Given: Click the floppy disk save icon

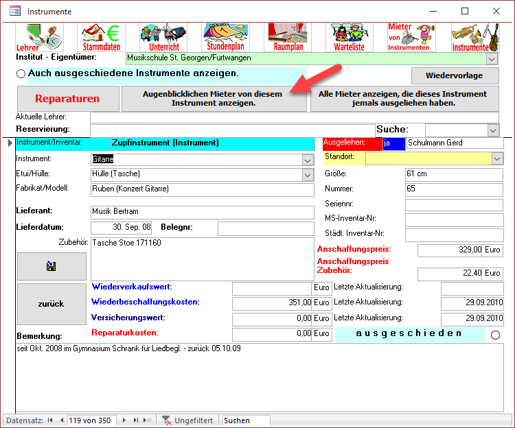Looking at the screenshot, I should click(x=51, y=266).
